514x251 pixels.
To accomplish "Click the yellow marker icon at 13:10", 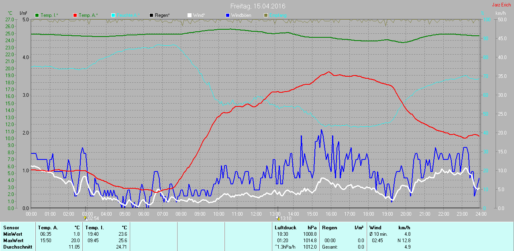I will [278, 218].
